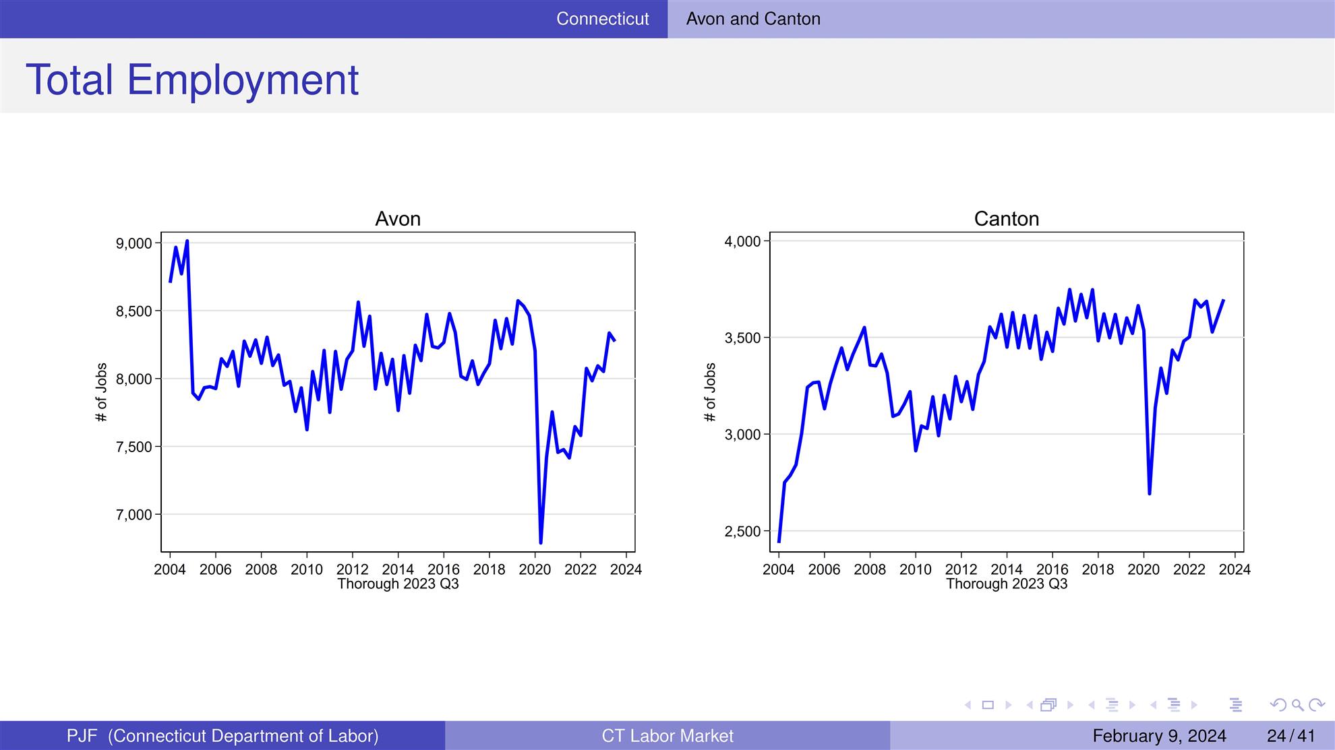Click the Total Employment slide title
This screenshot has height=750, width=1335.
(192, 80)
